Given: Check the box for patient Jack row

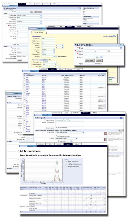Looking at the screenshot, I should (25, 79).
